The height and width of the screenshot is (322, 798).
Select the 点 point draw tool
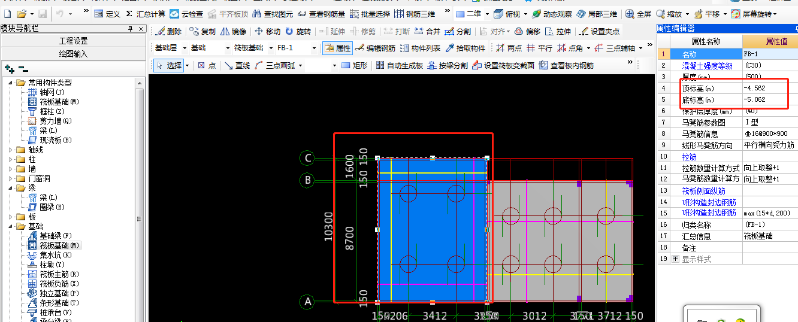point(207,66)
